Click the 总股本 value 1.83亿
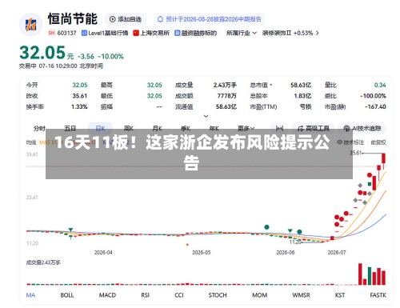 tap(302, 96)
